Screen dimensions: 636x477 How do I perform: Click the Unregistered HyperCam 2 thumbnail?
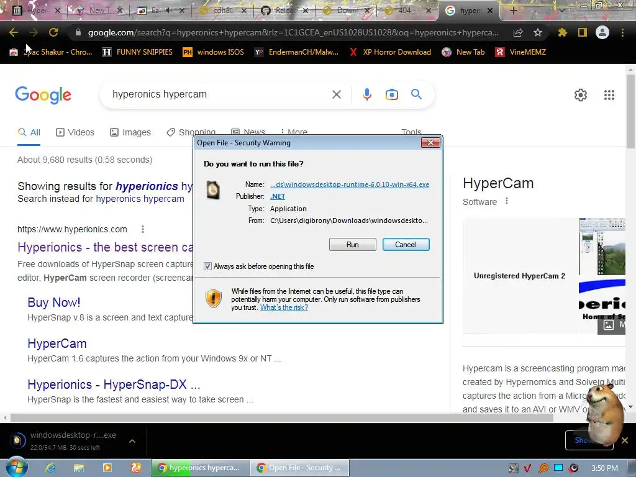click(520, 276)
